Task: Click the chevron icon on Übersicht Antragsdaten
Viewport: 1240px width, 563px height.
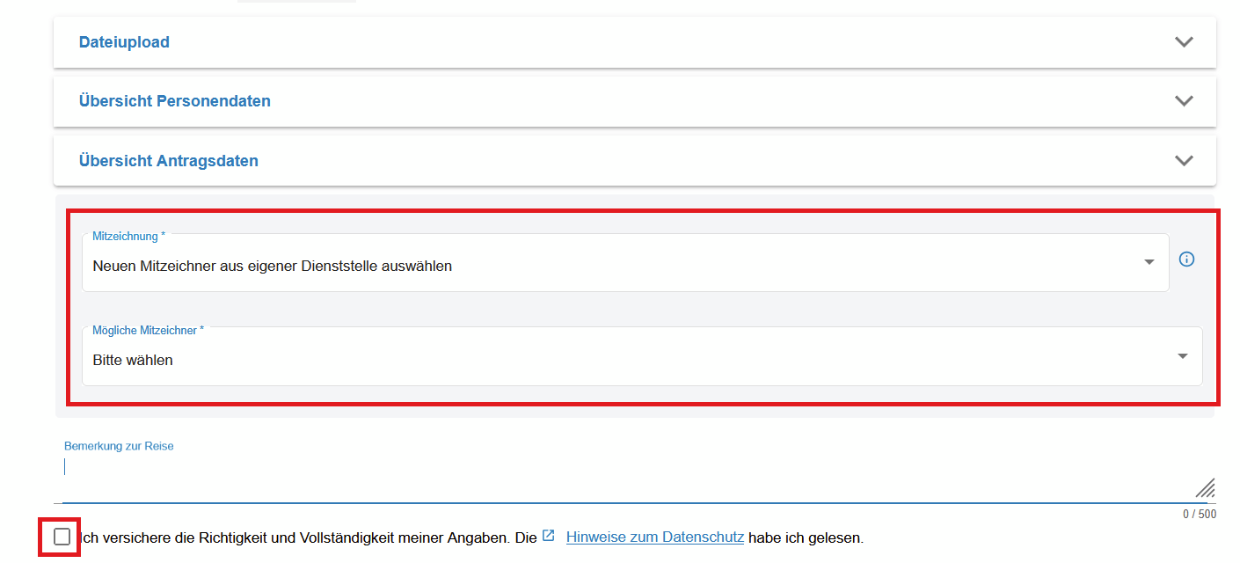Action: pyautogui.click(x=1184, y=161)
